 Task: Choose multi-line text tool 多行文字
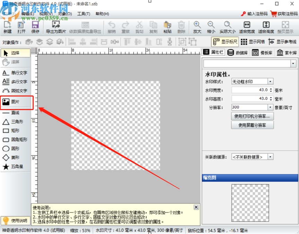[16, 82]
